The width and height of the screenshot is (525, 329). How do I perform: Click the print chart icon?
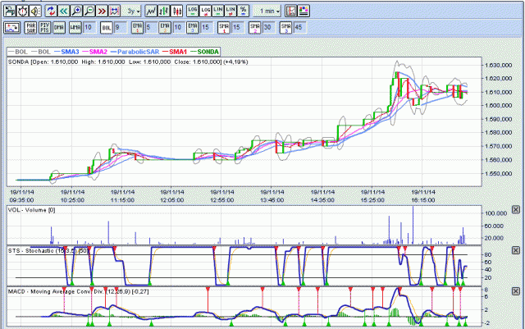(x=11, y=11)
